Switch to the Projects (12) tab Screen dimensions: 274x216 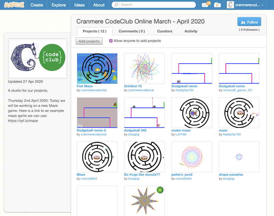point(95,31)
